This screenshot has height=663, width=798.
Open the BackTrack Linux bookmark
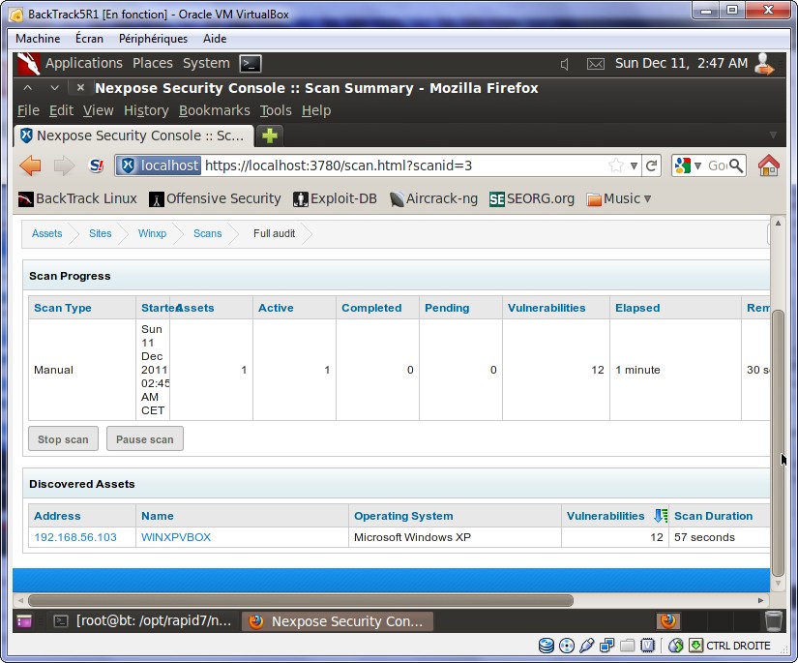[77, 198]
